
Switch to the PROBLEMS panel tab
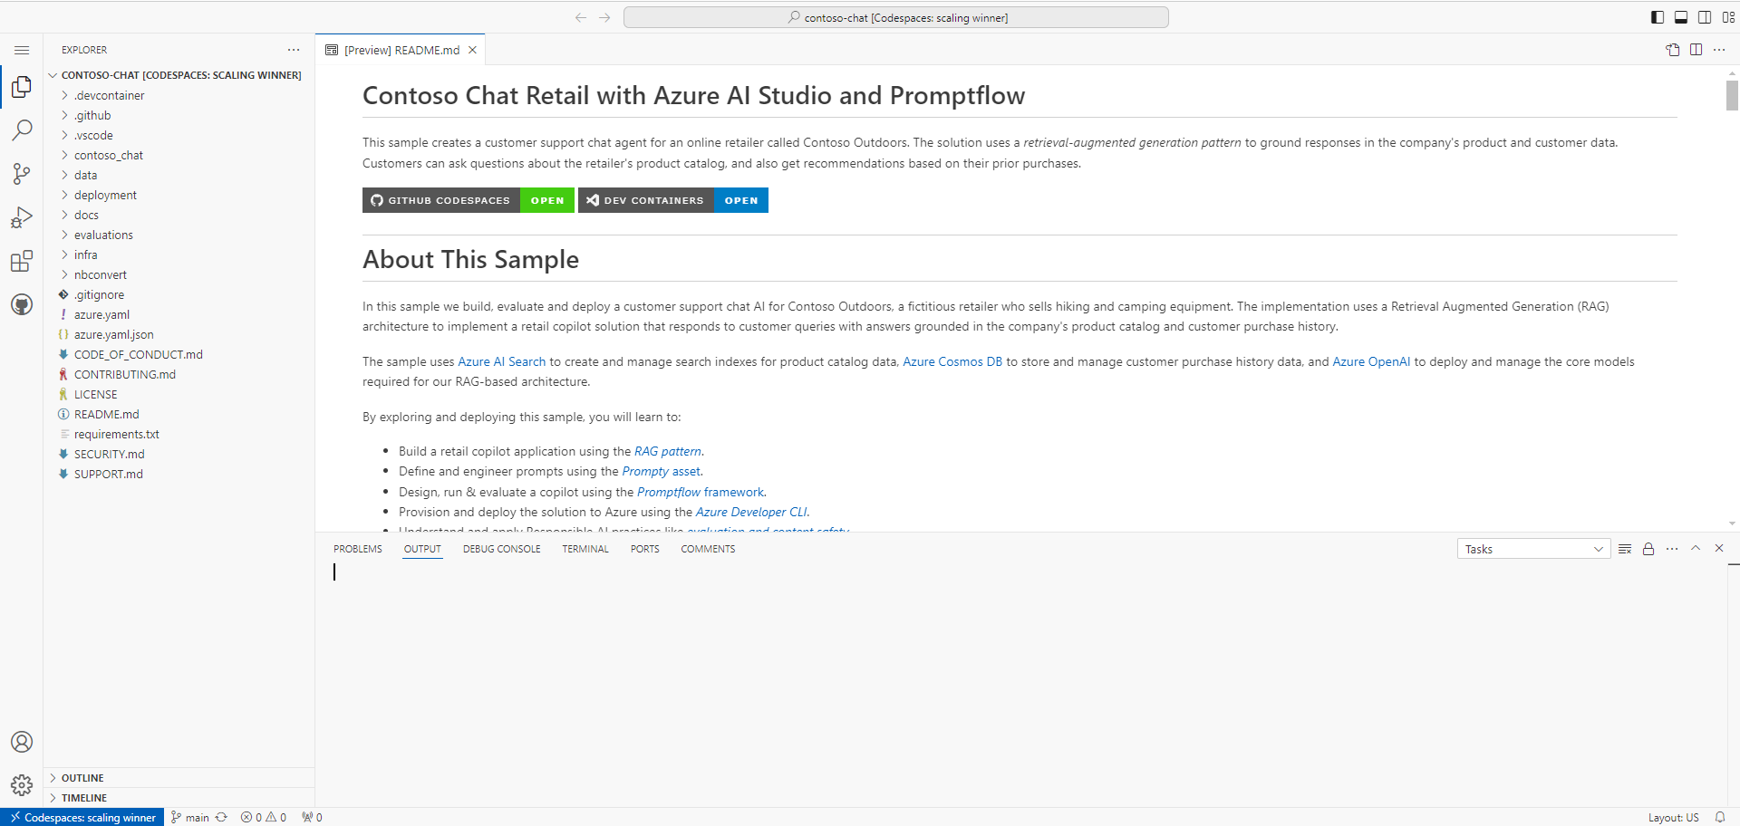point(357,549)
